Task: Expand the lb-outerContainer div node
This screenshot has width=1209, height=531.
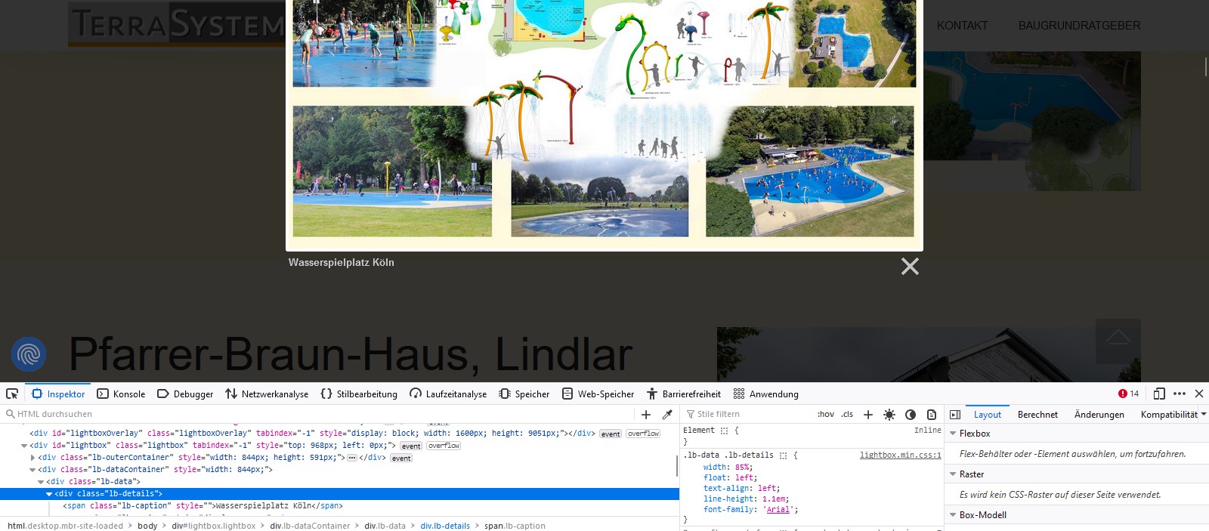Action: tap(32, 458)
